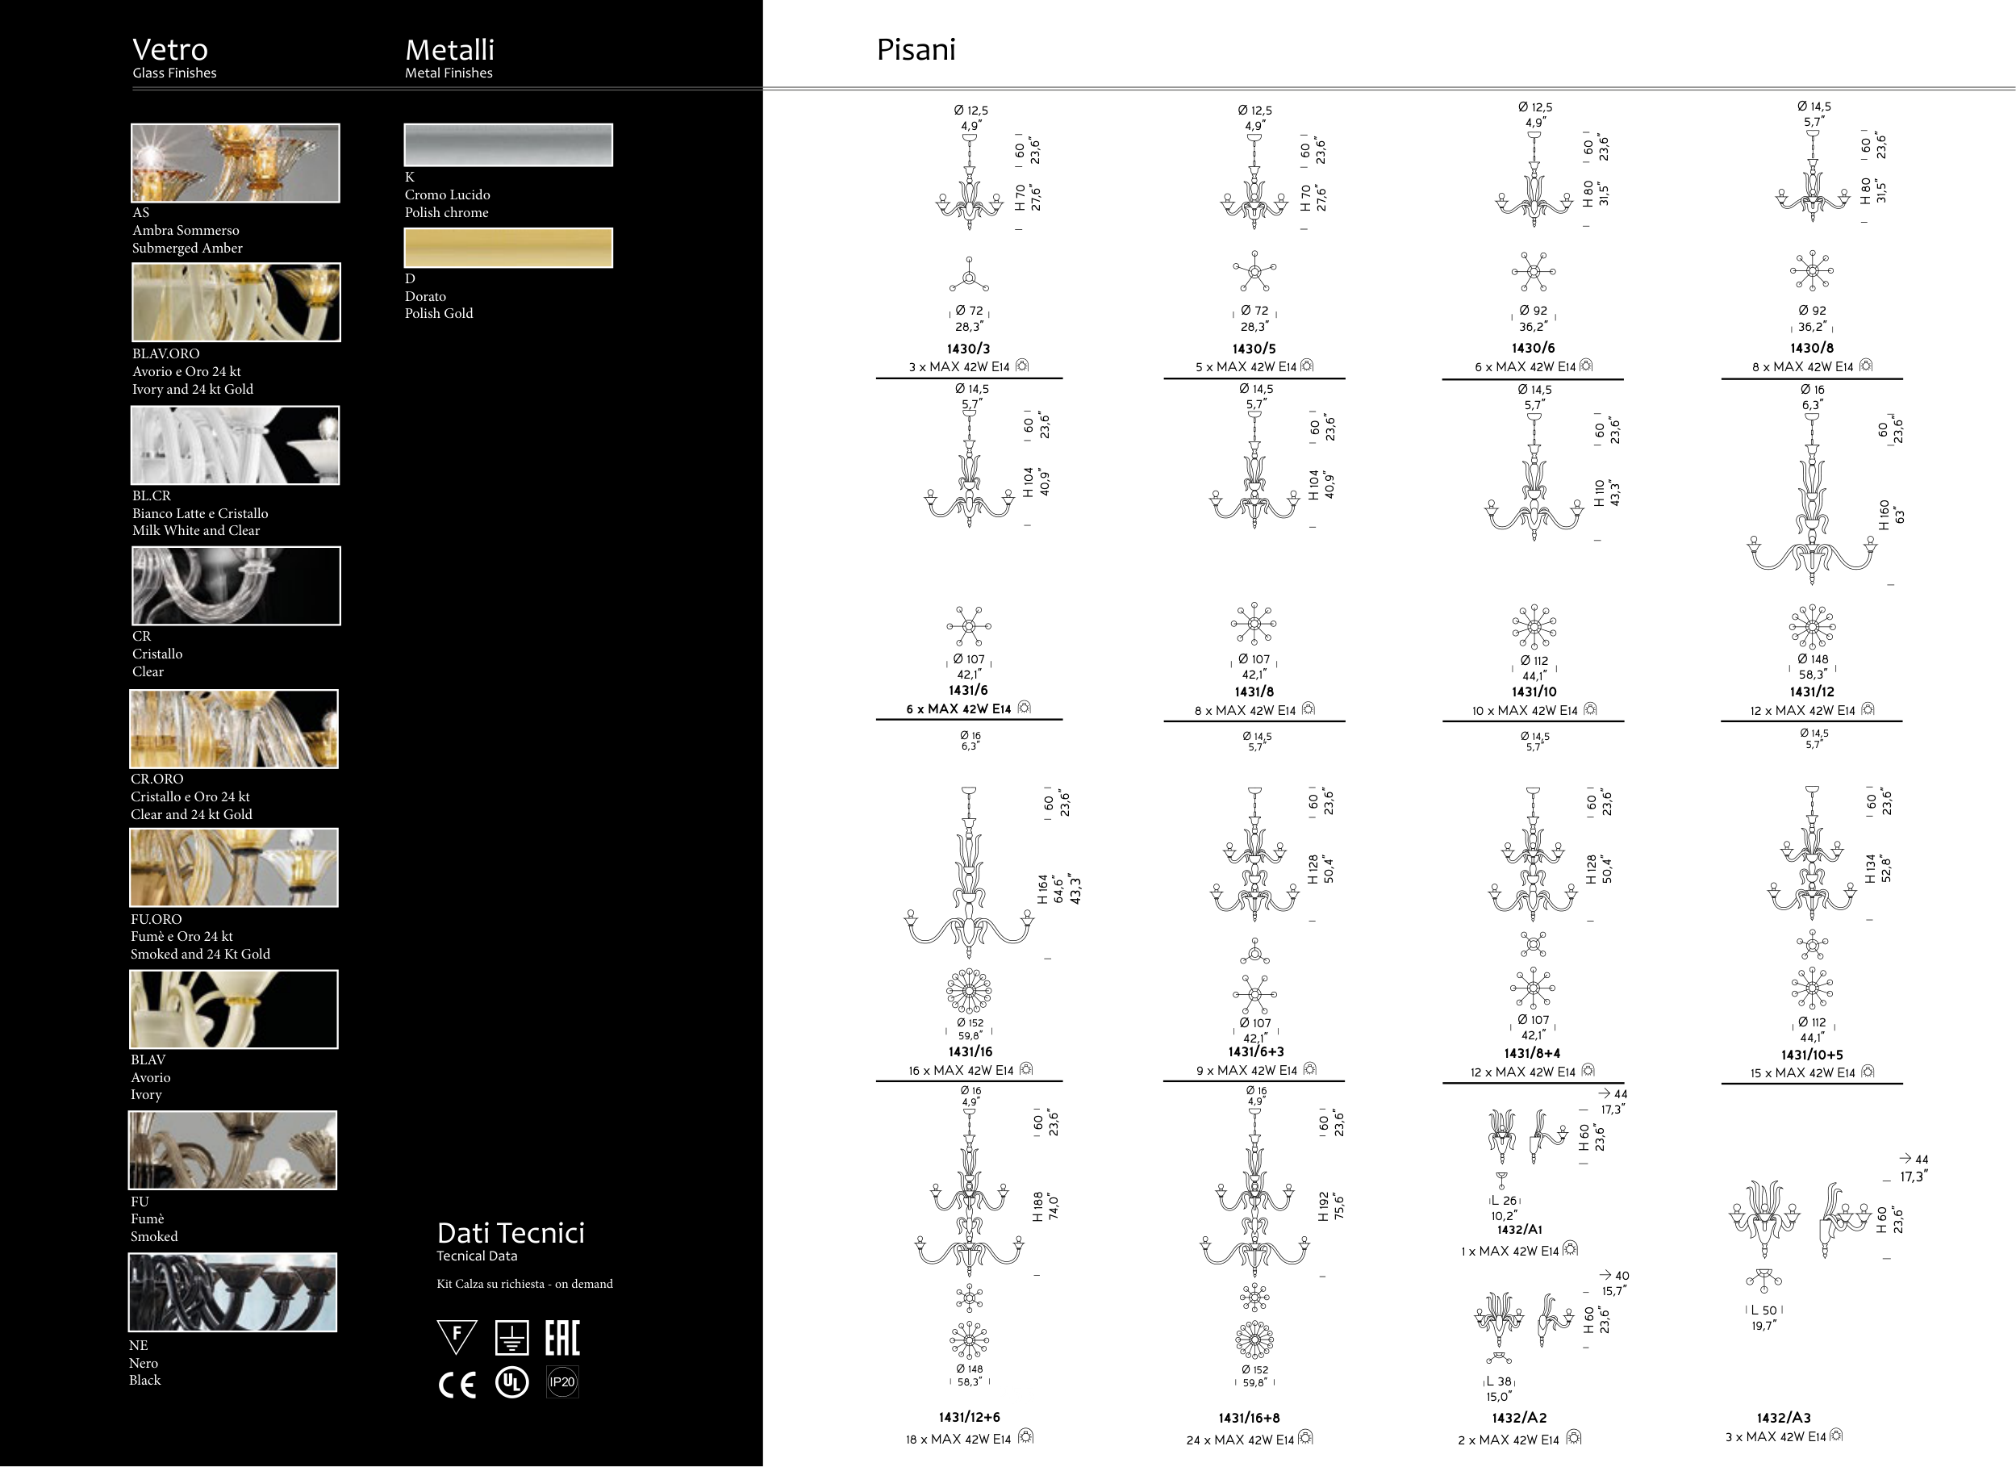Viewport: 2016px width, 1467px height.
Task: Click the Dati Tecnici heading
Action: pos(510,1233)
